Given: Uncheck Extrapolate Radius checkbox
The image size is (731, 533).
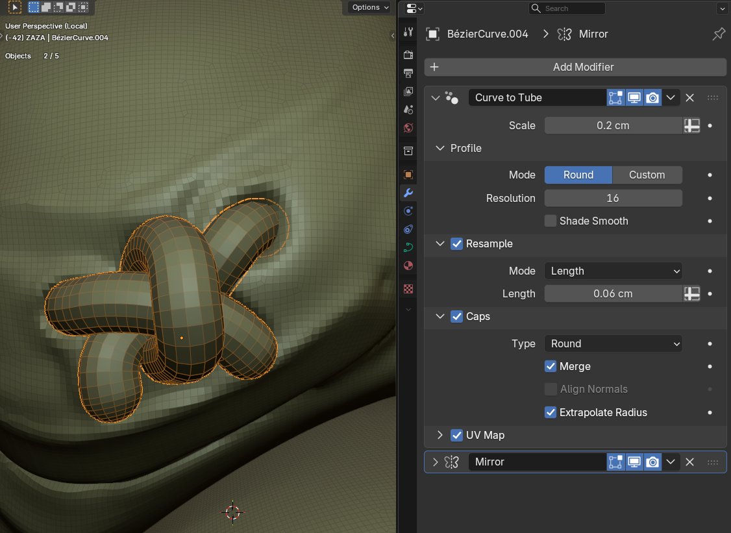Looking at the screenshot, I should (551, 412).
